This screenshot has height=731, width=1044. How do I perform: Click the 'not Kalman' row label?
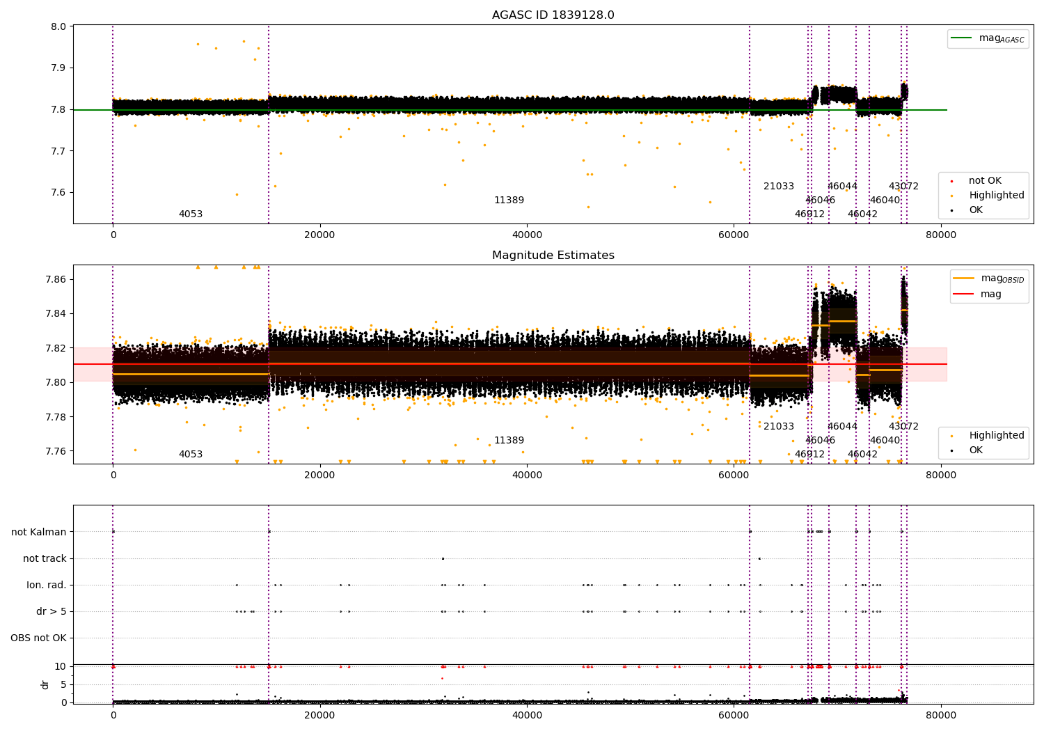39,533
